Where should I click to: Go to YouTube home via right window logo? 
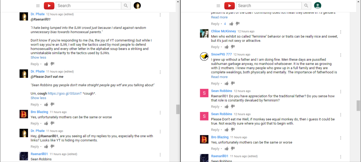coord(229,6)
